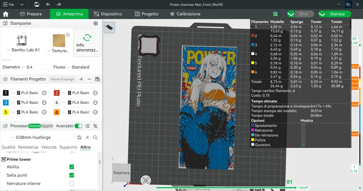This screenshot has height=191, width=363.
Task: Uncheck Abilita prime tower checkbox
Action: click(72, 167)
